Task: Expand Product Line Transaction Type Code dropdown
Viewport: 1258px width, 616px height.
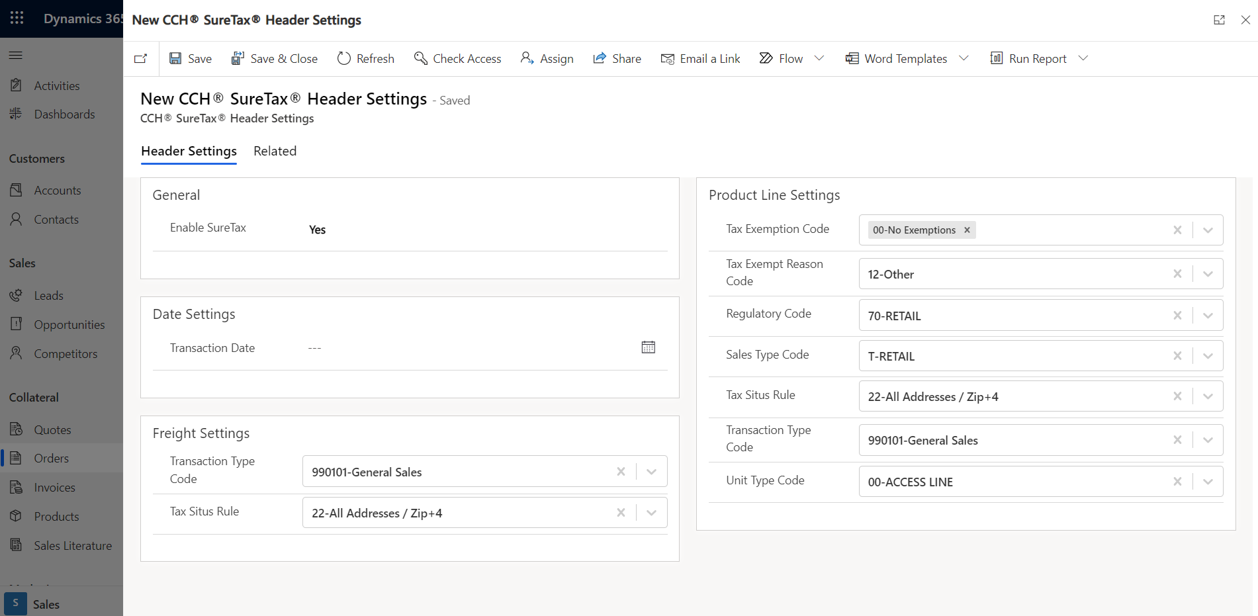Action: coord(1208,440)
